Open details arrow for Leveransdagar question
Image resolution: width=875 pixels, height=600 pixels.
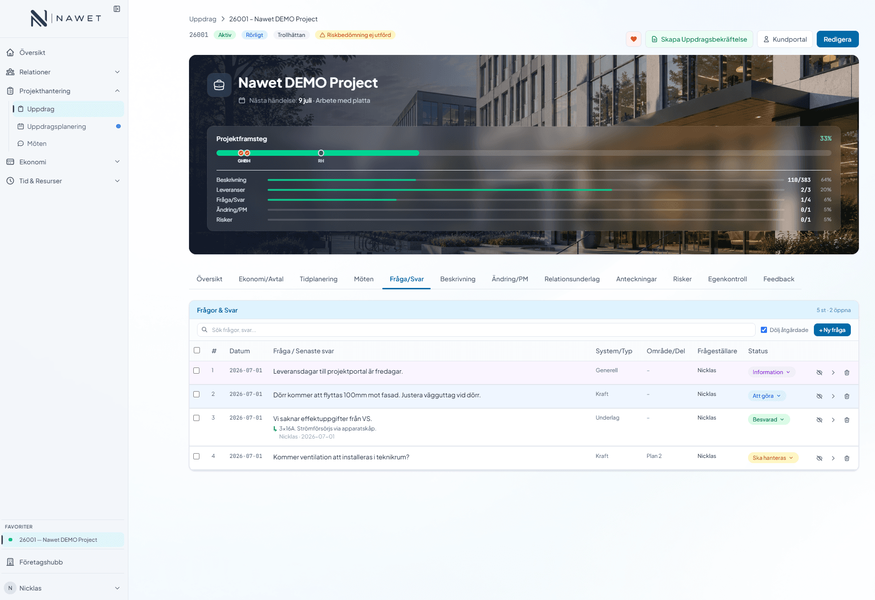pos(833,373)
